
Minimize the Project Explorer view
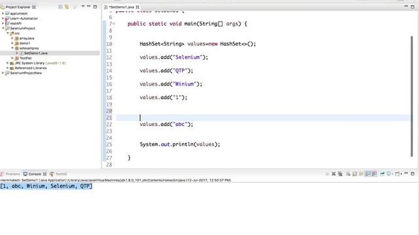pyautogui.click(x=89, y=7)
